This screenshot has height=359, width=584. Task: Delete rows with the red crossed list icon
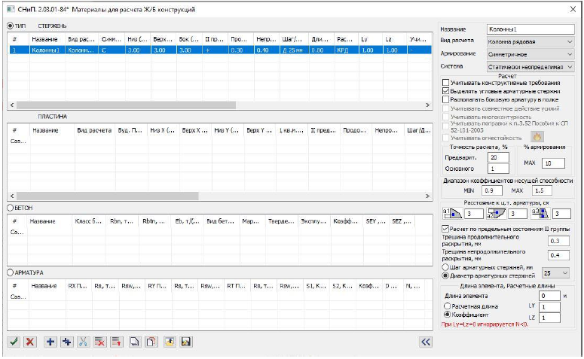[99, 342]
